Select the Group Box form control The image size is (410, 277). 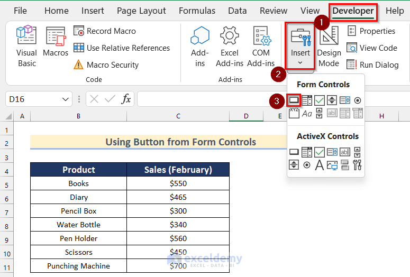(x=294, y=113)
